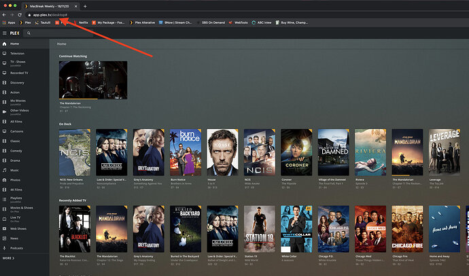Open the 9Now bookmark
Screen dimensions: 469x276
[x=175, y=22]
